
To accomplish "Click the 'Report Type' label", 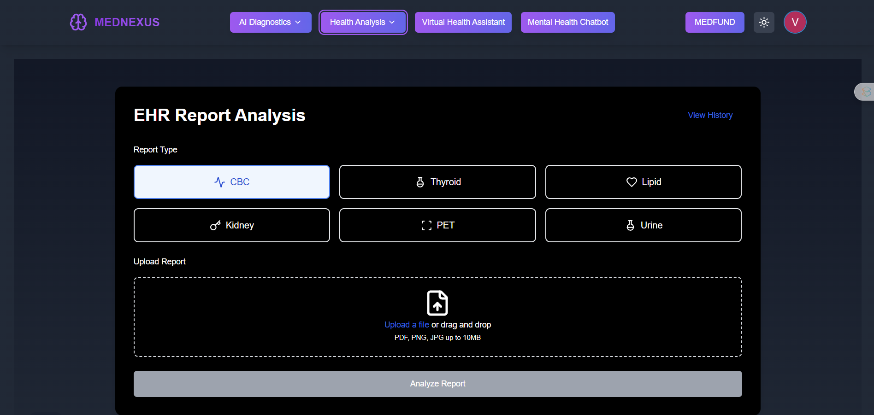I will point(155,150).
